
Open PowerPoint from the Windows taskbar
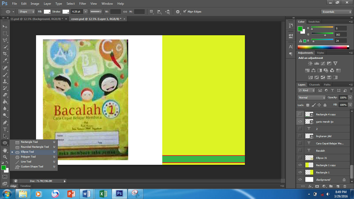tap(71, 194)
